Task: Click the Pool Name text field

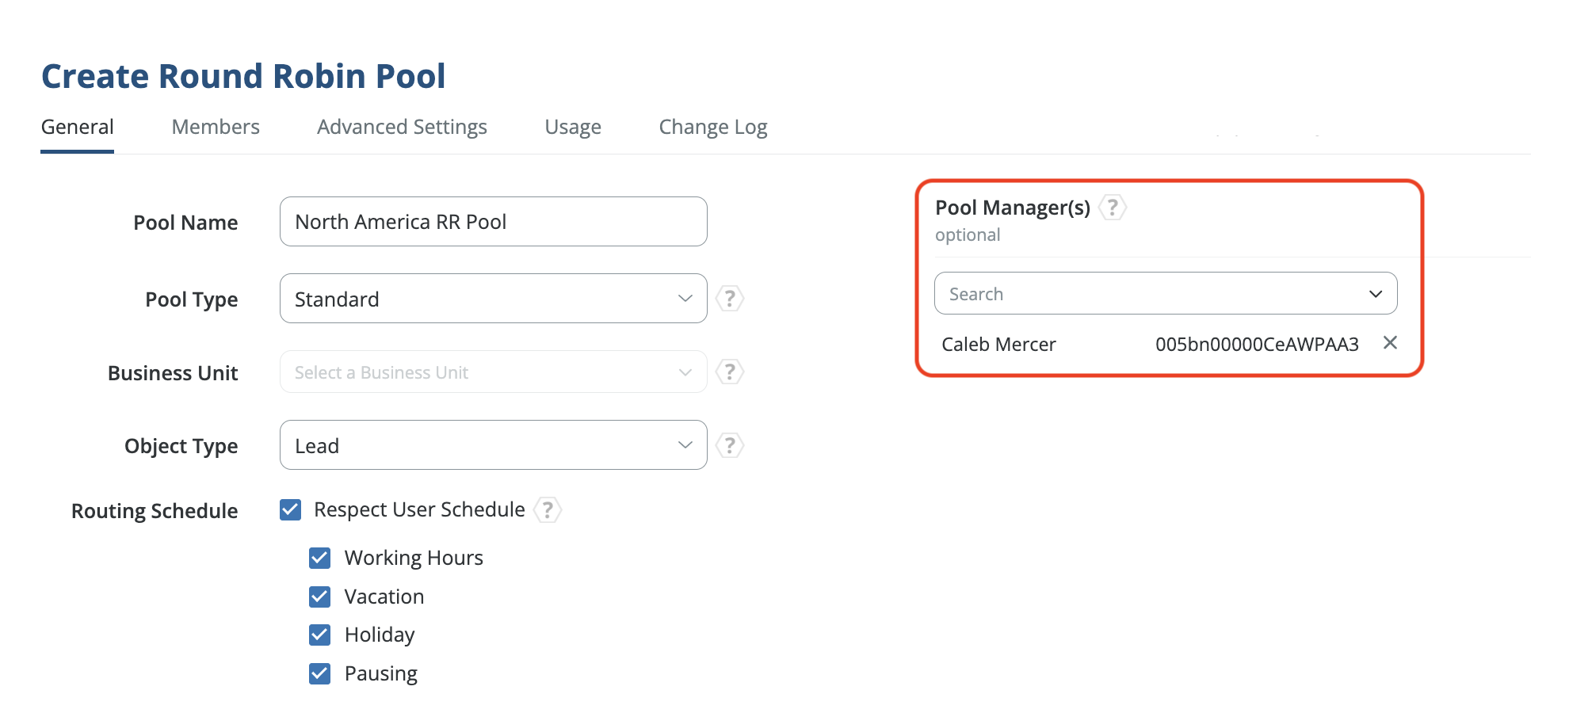Action: (493, 222)
